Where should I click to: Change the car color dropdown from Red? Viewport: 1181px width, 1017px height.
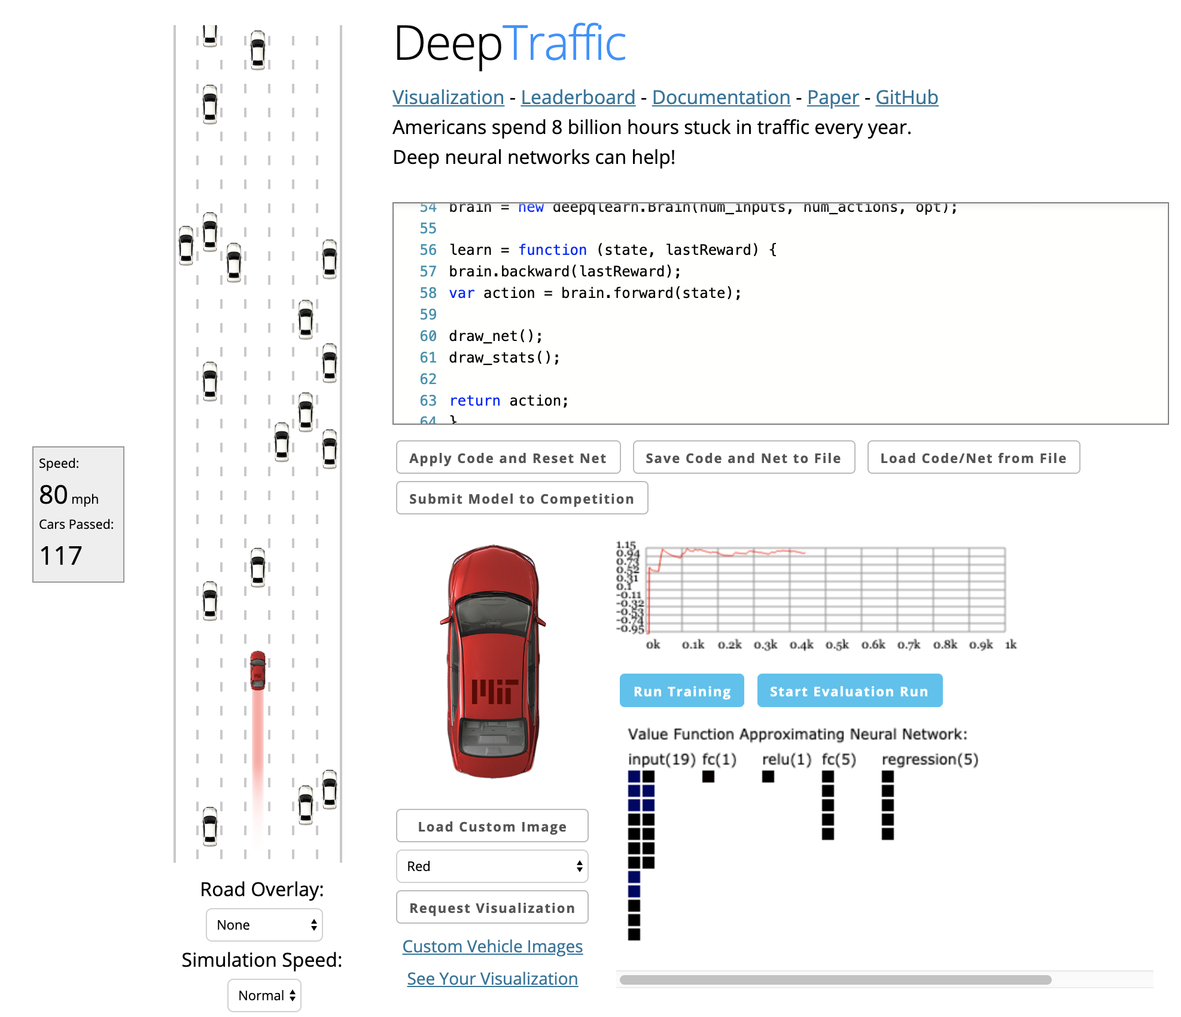[x=491, y=866]
